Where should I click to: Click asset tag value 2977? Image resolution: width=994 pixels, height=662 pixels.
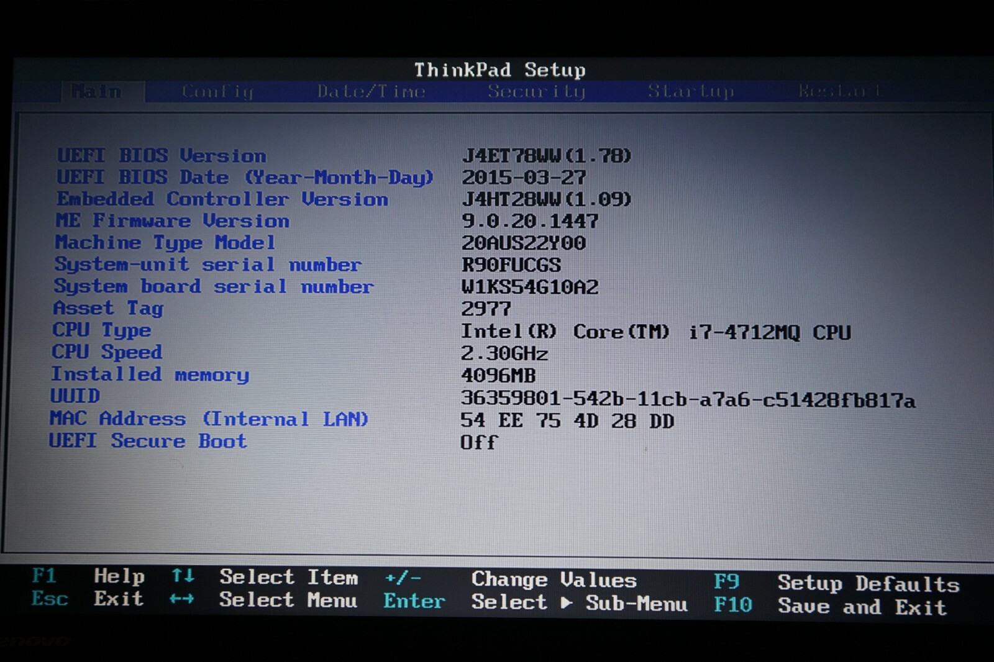486,309
